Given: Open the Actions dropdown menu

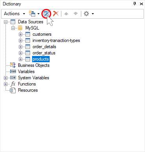Looking at the screenshot, I should [x=14, y=14].
